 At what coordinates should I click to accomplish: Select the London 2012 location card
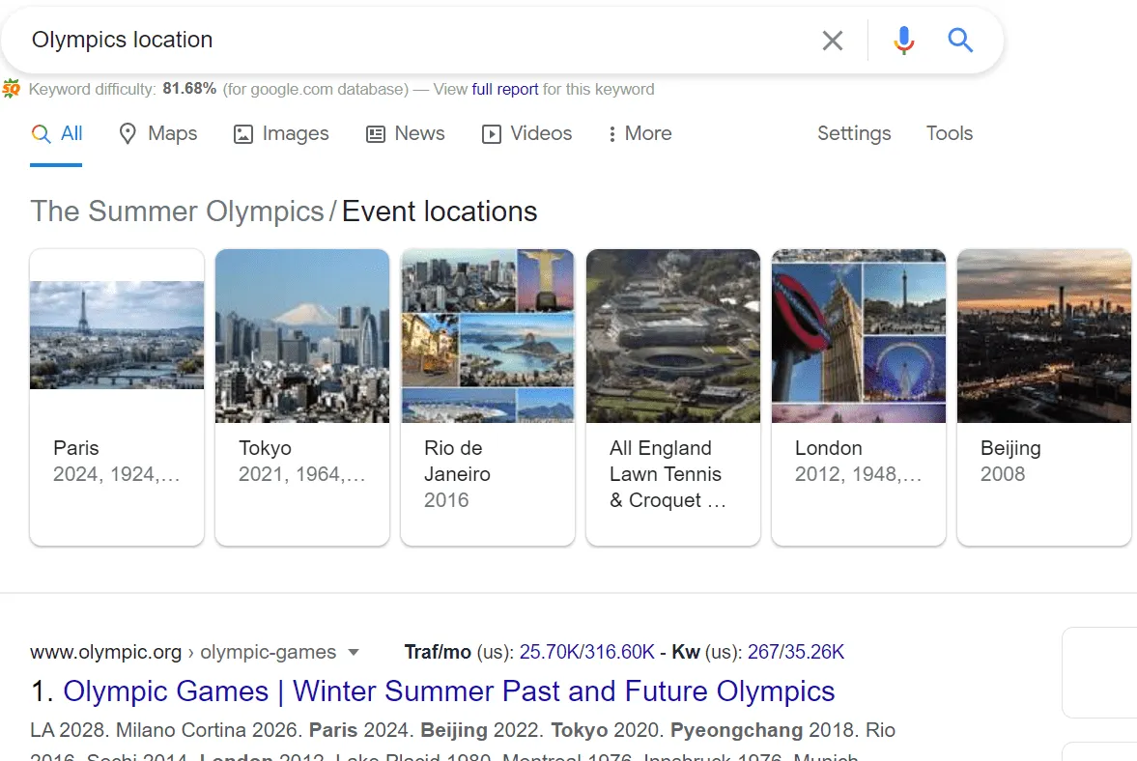[x=859, y=397]
